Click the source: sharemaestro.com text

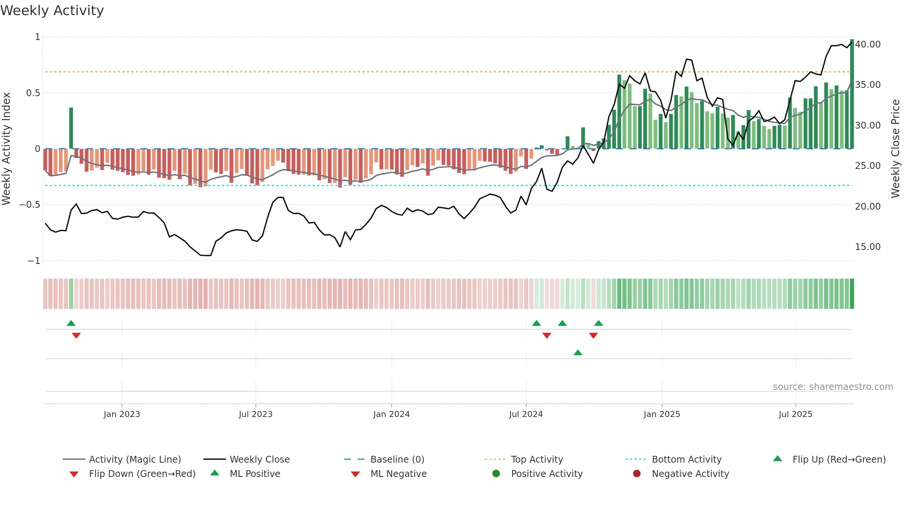point(833,387)
